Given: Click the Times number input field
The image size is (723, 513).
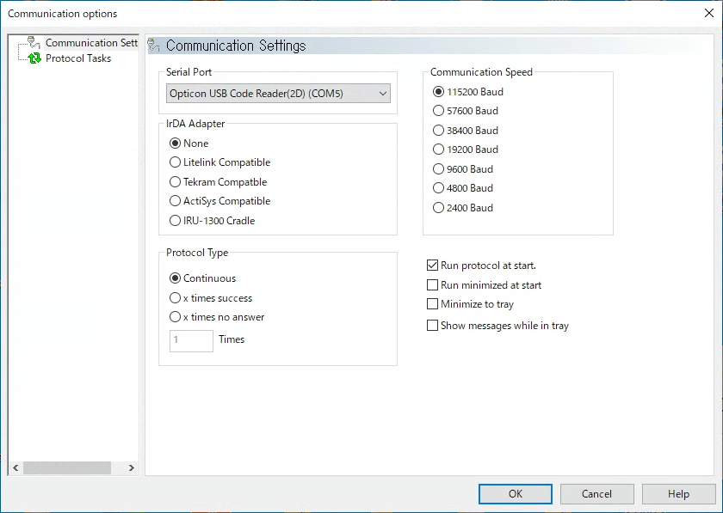Looking at the screenshot, I should [x=191, y=341].
